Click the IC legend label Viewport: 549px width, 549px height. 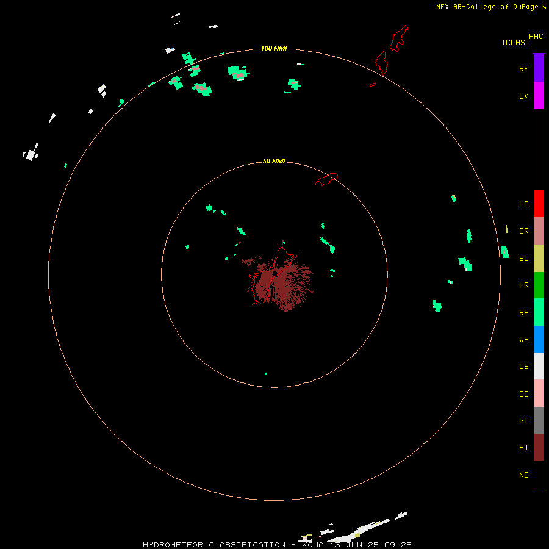point(523,394)
